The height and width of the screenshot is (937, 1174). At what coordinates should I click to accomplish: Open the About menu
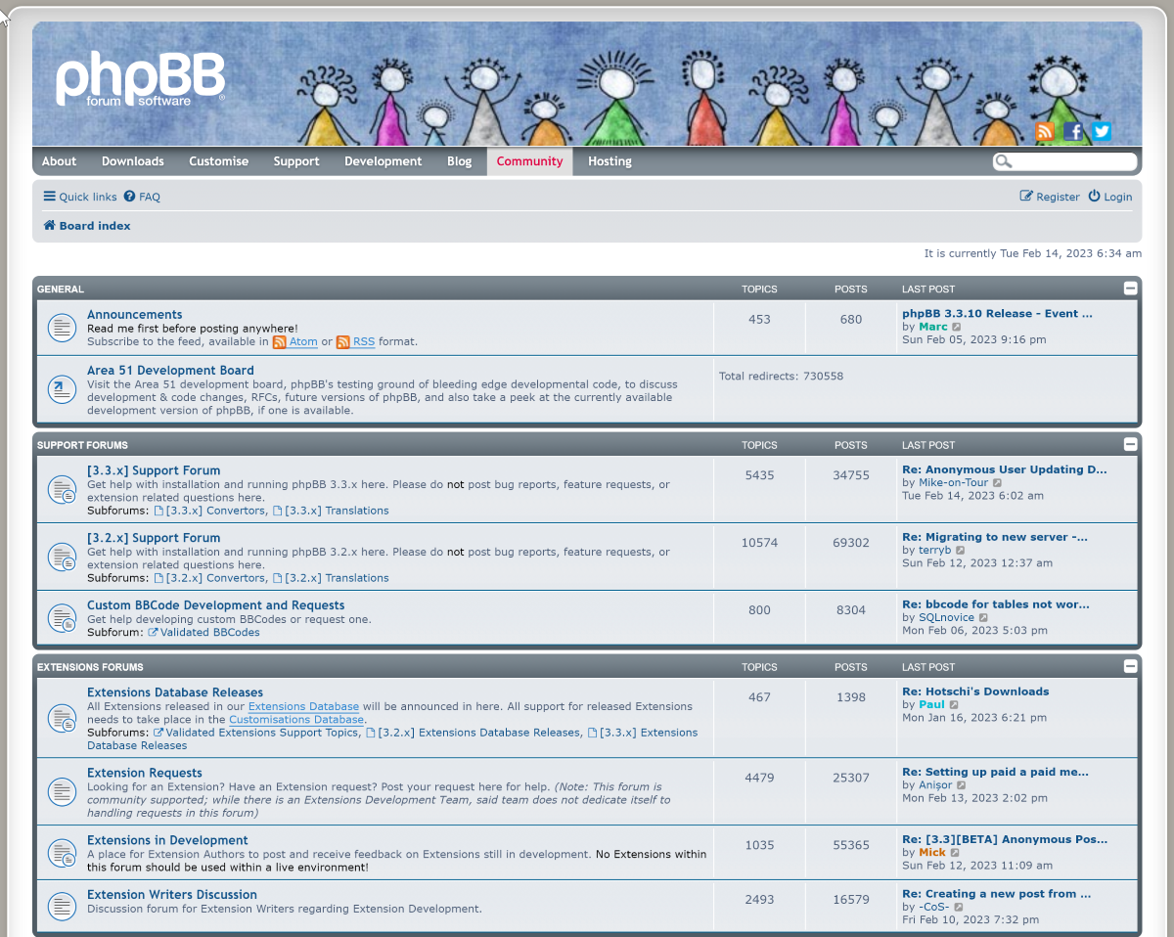coord(59,161)
